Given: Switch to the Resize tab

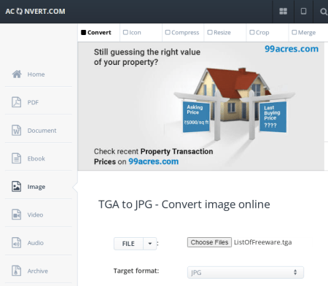Looking at the screenshot, I should click(225, 32).
